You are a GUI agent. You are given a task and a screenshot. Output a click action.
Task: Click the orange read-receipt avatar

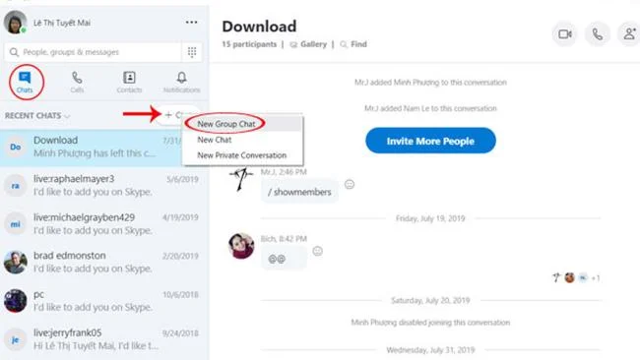point(569,277)
